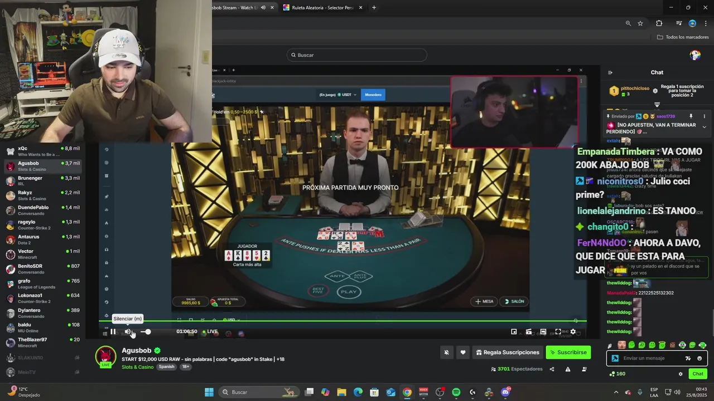714x401 pixels.
Task: Open channel points balance 160
Action: click(617, 374)
